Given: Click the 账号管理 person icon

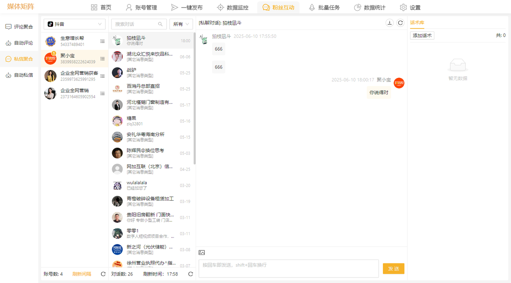Looking at the screenshot, I should point(129,7).
